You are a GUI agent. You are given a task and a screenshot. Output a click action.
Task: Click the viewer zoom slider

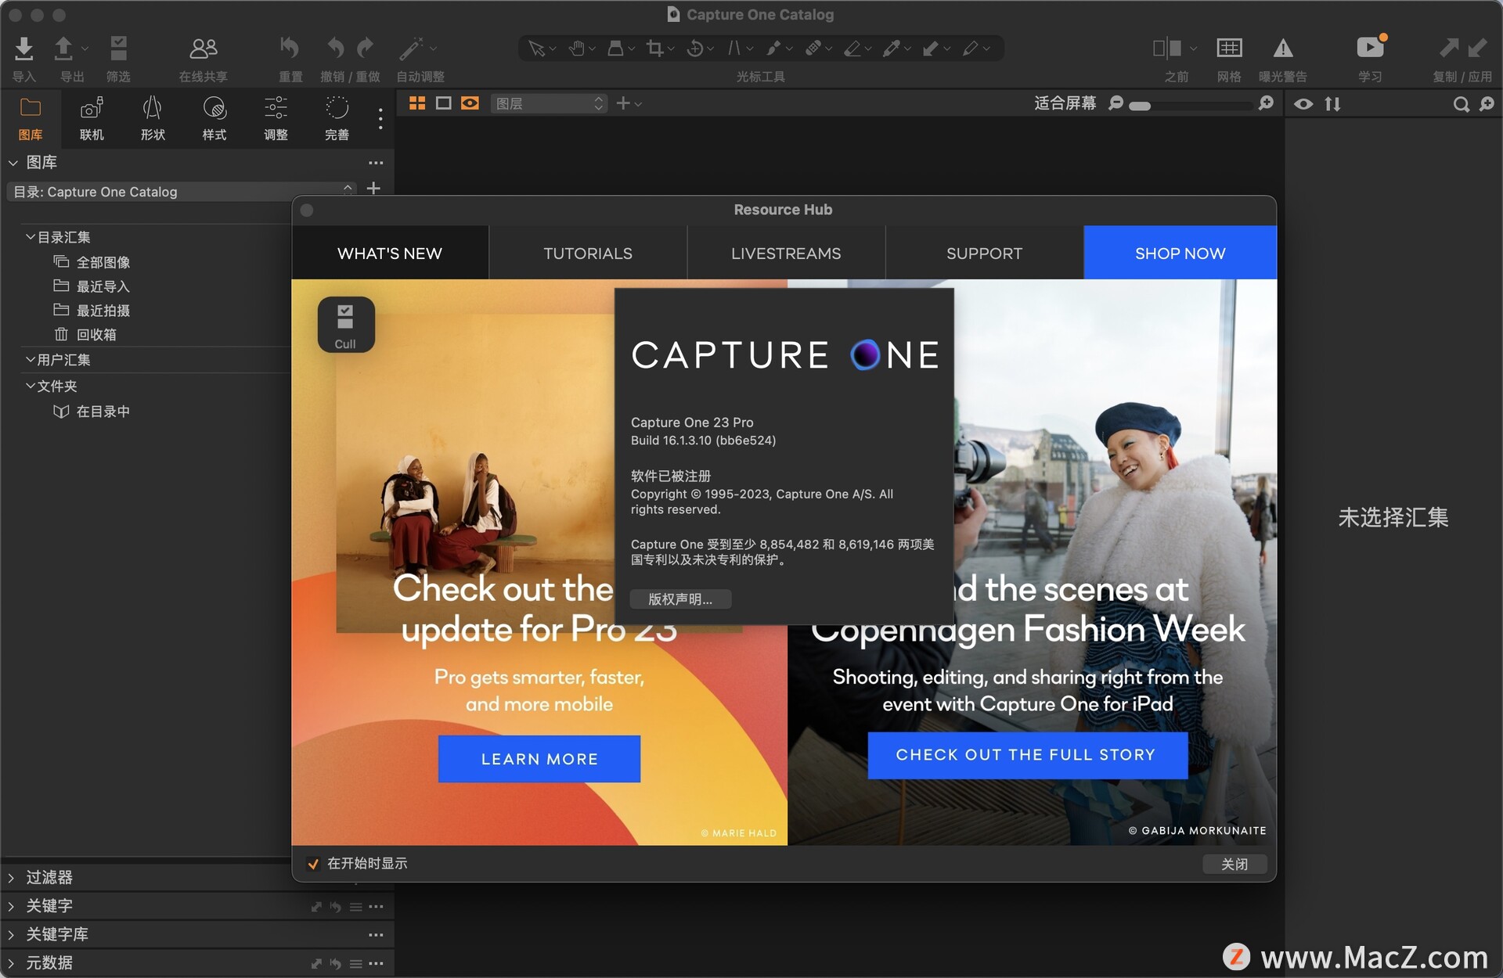[x=1190, y=105]
